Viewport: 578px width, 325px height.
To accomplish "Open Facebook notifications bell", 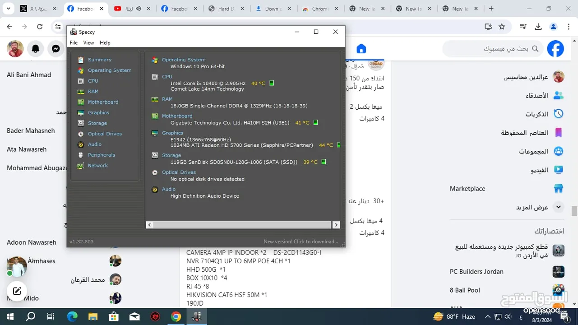I will pos(36,49).
